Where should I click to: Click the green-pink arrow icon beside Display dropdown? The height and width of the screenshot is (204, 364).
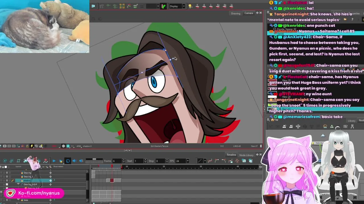(x=164, y=6)
